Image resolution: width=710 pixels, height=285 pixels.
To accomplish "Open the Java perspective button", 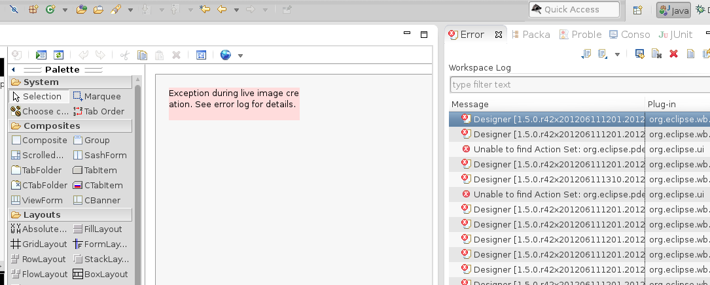I will 674,10.
